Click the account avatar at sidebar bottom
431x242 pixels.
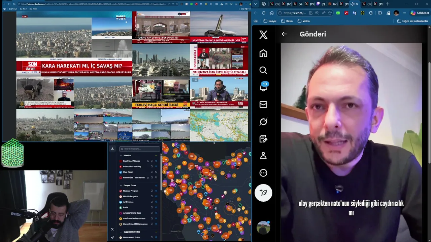(263, 228)
